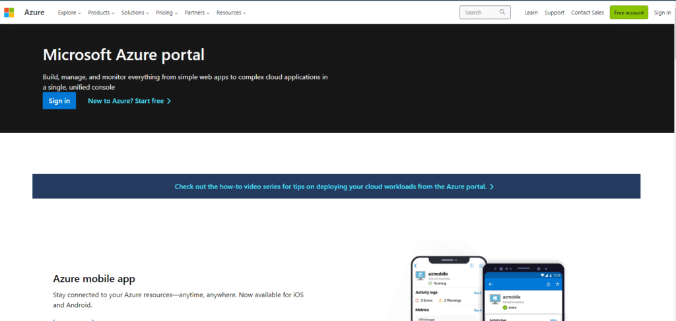
Task: Click the share icon on the Android mockup
Action: coord(548,284)
